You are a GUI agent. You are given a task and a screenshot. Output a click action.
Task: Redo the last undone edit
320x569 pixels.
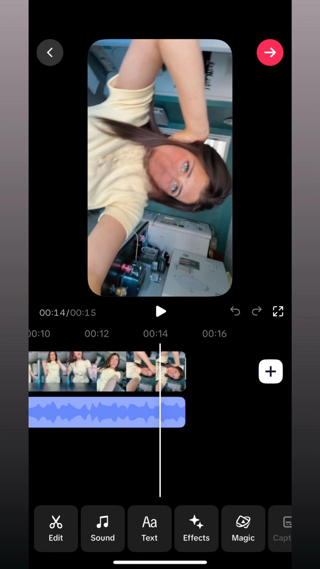(x=257, y=311)
